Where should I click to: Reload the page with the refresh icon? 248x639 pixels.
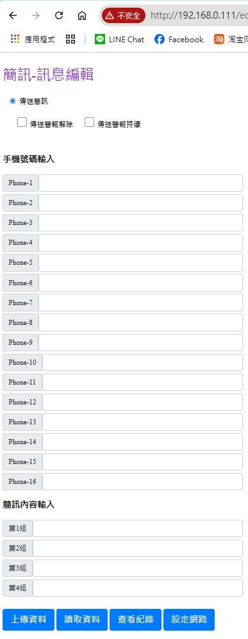click(59, 16)
